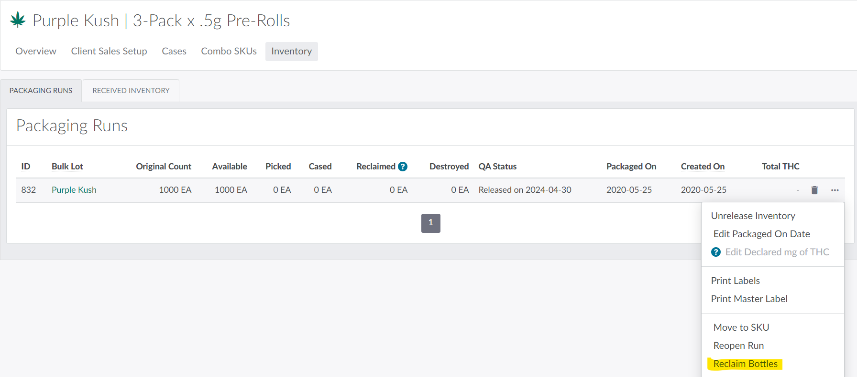Sort runs by Created On header
The height and width of the screenshot is (377, 857).
(x=703, y=167)
